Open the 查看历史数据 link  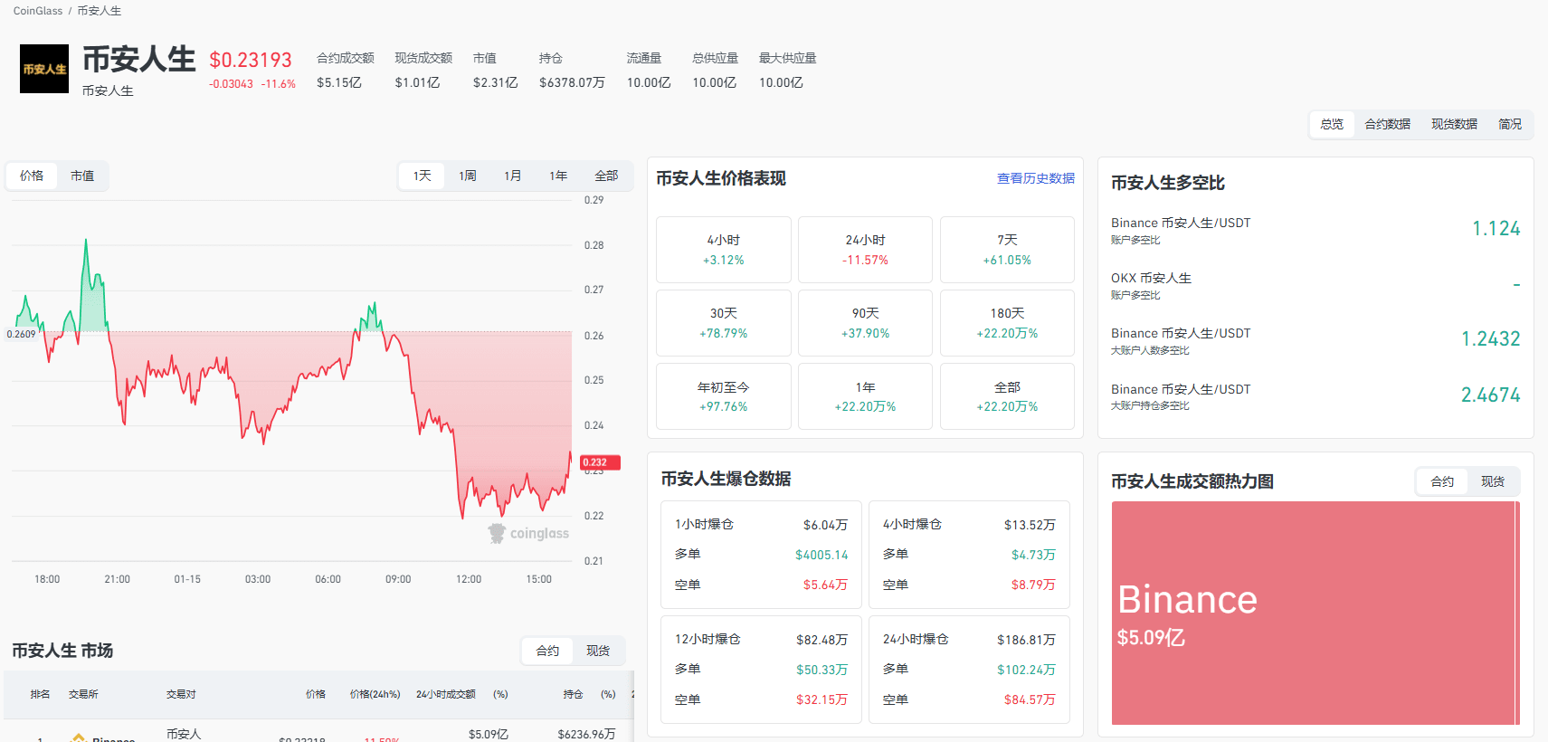[x=1036, y=178]
